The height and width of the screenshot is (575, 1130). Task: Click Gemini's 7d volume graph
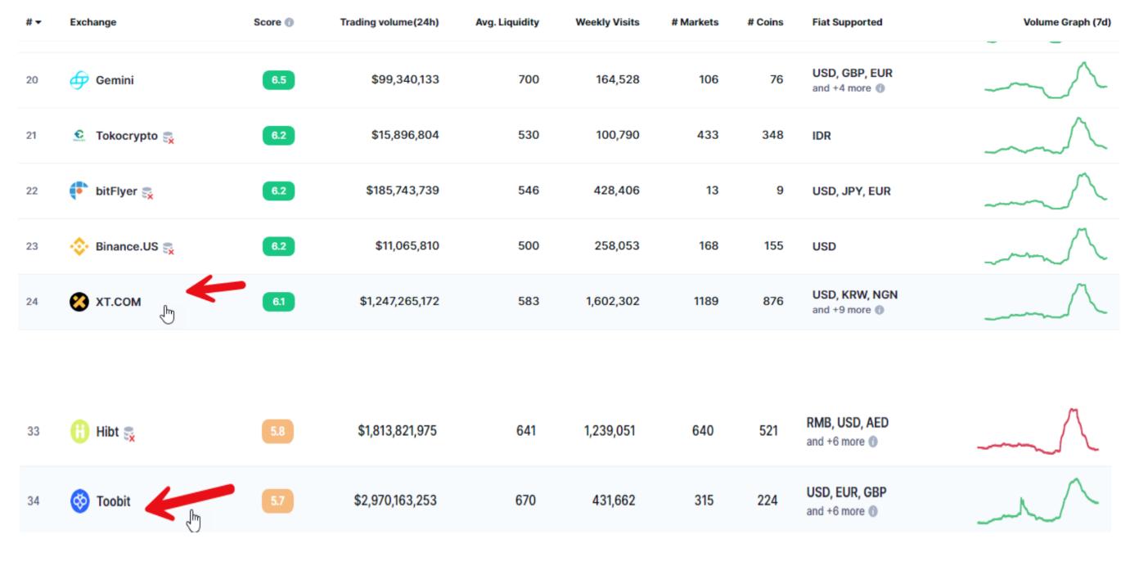click(x=1046, y=80)
